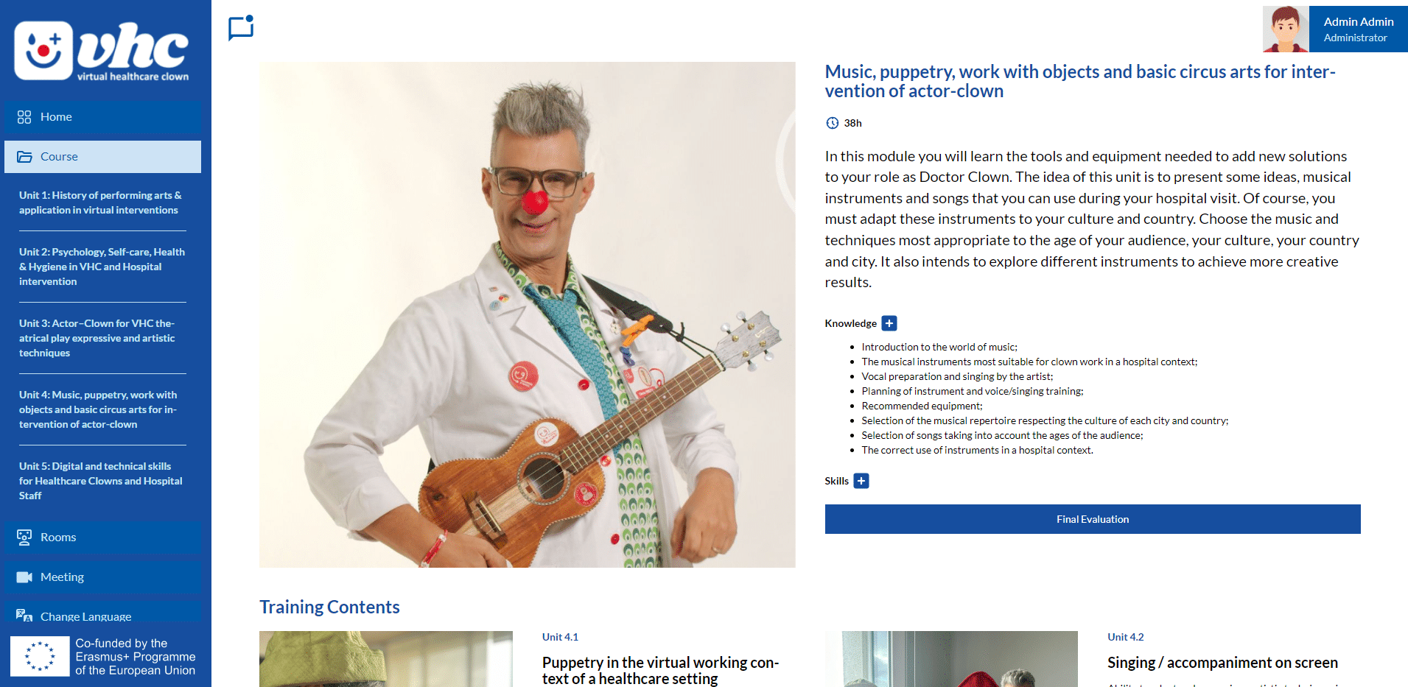1408x687 pixels.
Task: Collapse the Knowledge section plus button
Action: tap(889, 323)
